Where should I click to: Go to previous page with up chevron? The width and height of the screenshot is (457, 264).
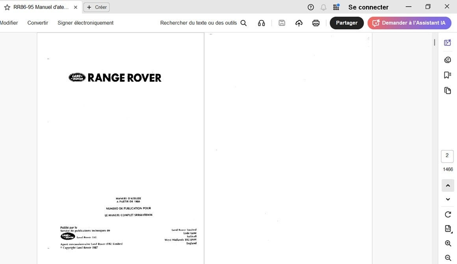click(x=448, y=185)
